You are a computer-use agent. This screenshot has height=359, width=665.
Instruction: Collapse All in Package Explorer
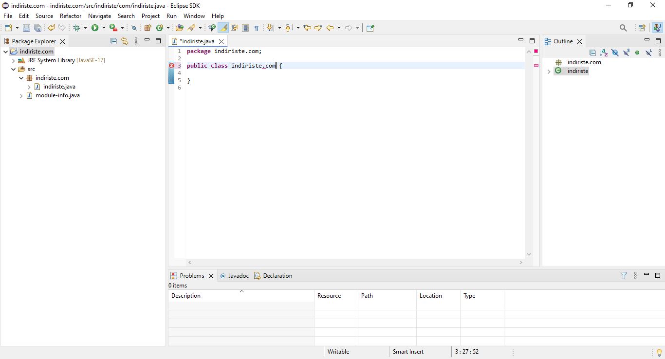(113, 41)
